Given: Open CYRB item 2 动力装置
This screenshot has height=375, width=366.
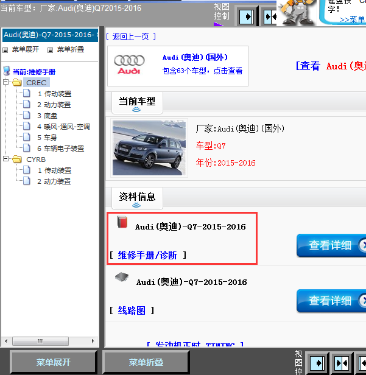Looking at the screenshot, I should [54, 181].
